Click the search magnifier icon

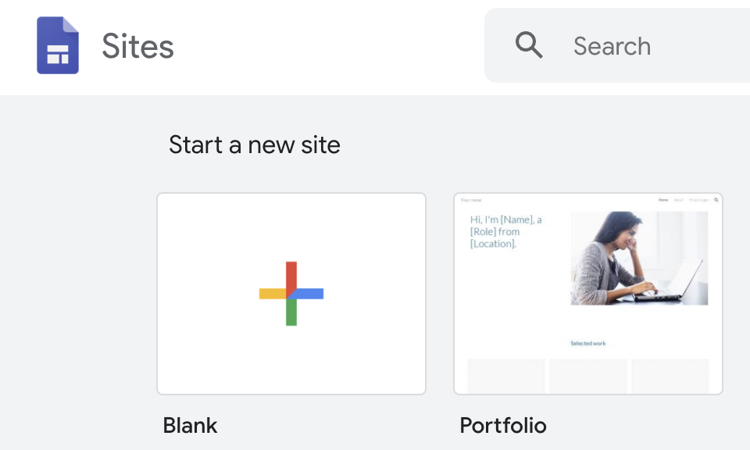[529, 46]
